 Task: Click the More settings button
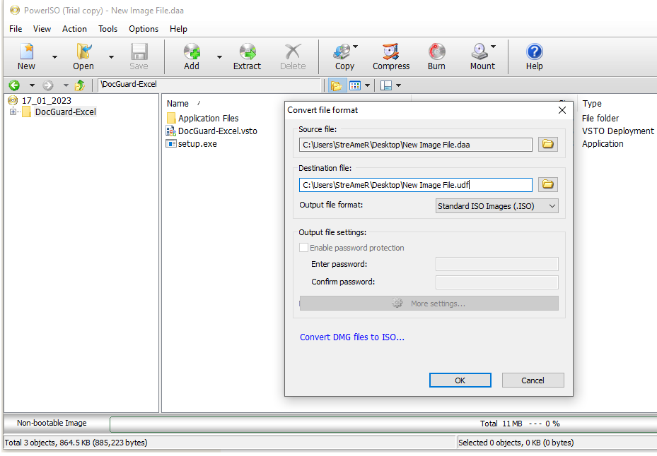429,304
